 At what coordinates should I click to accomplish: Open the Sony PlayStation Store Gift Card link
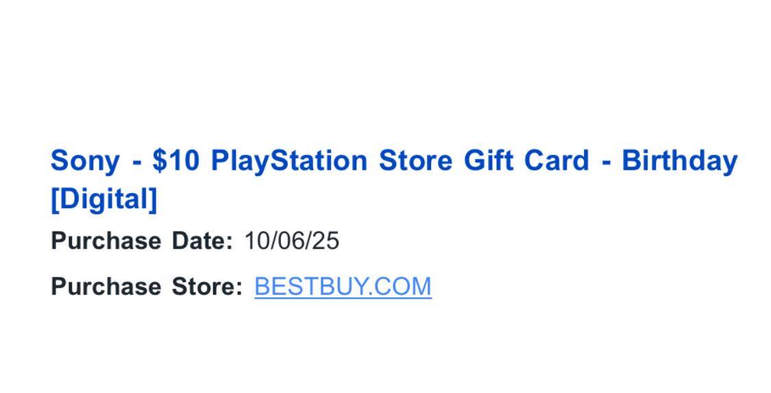393,161
